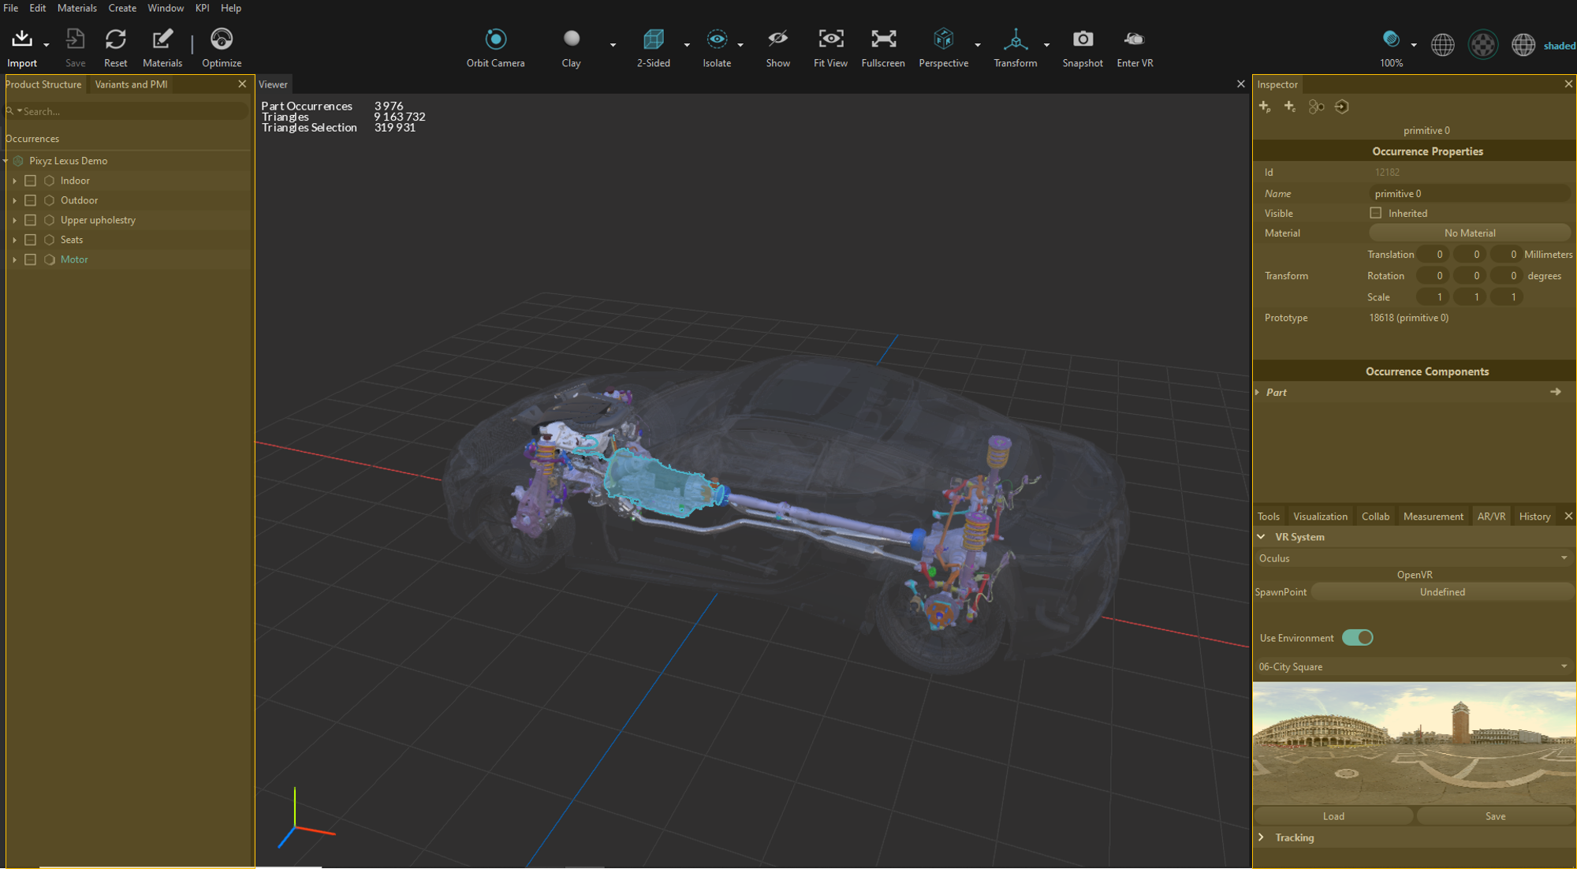
Task: Click the Isolate eye icon
Action: (717, 39)
